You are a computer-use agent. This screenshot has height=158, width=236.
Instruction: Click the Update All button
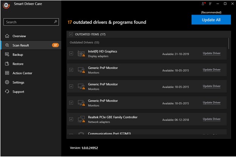(x=211, y=20)
